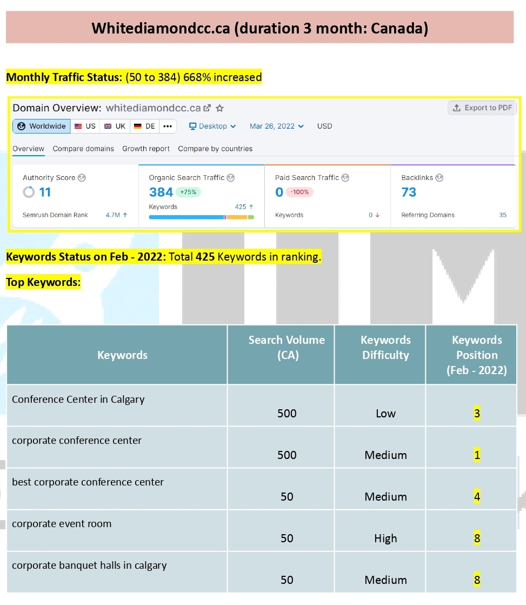Open the Desktop device dropdown
Image resolution: width=526 pixels, height=605 pixels.
[212, 126]
